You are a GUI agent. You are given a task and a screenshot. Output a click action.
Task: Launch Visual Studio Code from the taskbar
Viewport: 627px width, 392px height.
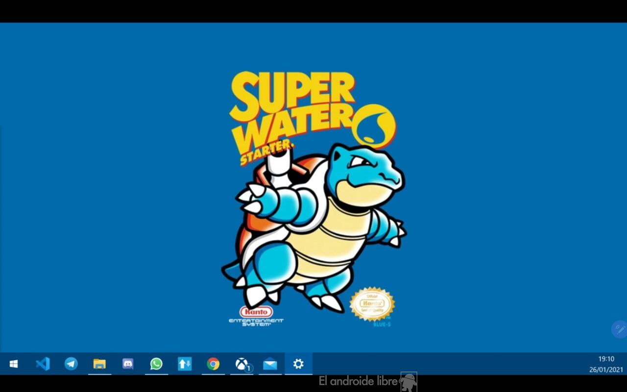click(43, 364)
